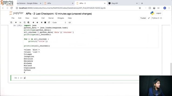
Task: Open the cell type Code dropdown
Action: [x=59, y=22]
